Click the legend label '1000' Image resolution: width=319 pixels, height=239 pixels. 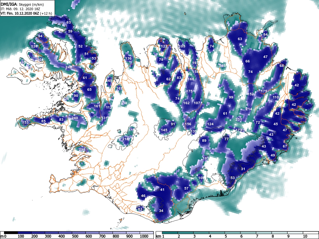[x=144, y=236]
